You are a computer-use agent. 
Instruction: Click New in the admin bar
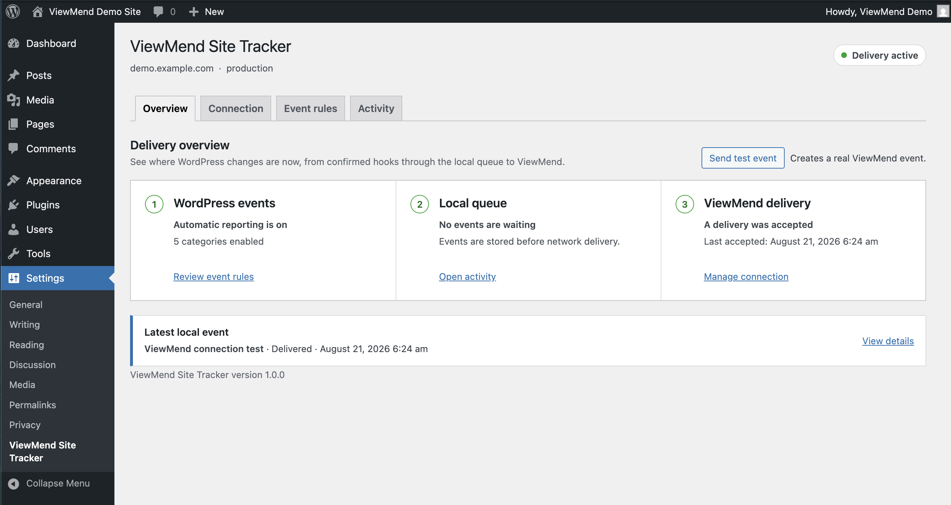(x=214, y=11)
